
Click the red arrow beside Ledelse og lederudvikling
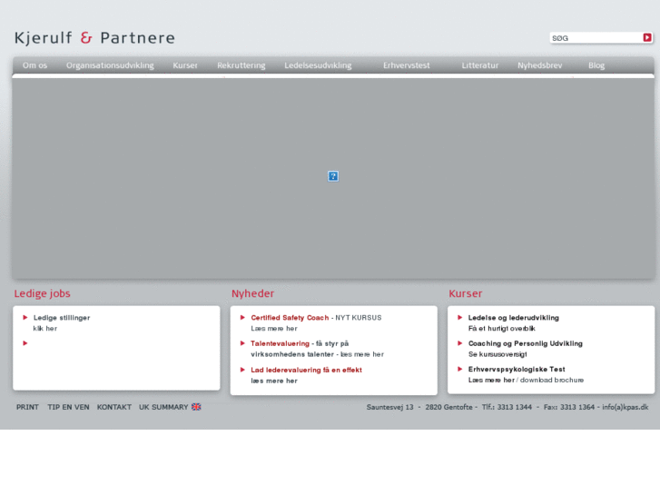click(460, 317)
